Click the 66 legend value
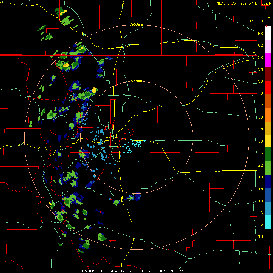 pyautogui.click(x=261, y=33)
